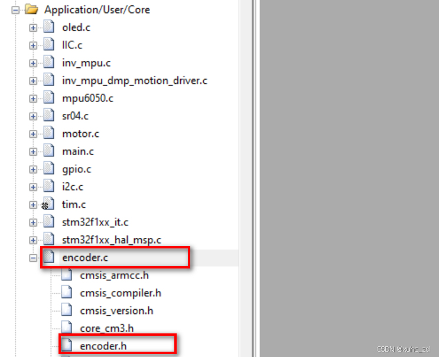Viewport: 439px width, 357px height.
Task: Click the encoder.h header icon
Action: (x=67, y=345)
